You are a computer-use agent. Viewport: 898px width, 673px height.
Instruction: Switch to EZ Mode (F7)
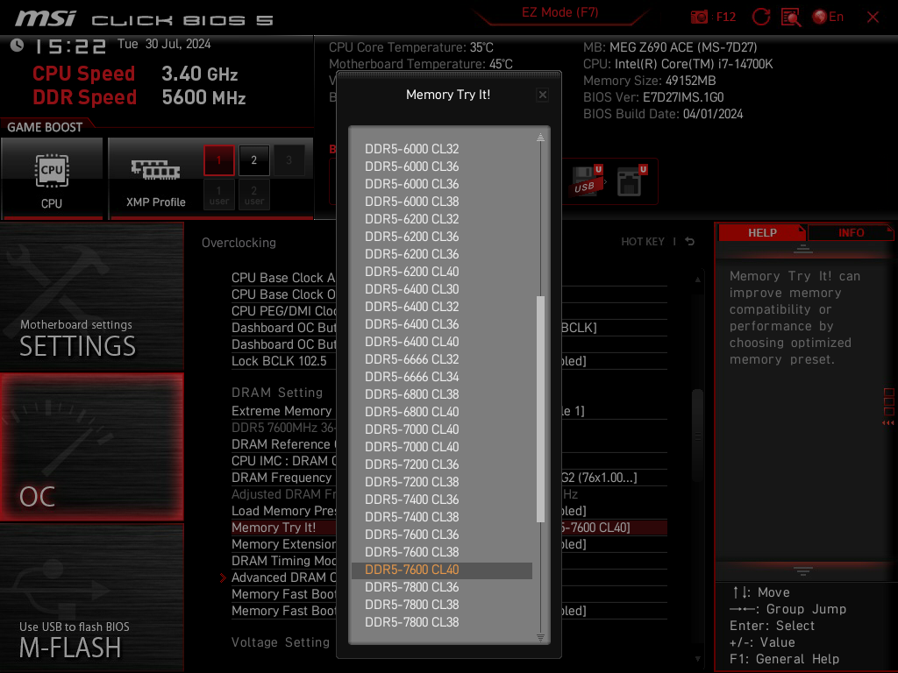559,12
